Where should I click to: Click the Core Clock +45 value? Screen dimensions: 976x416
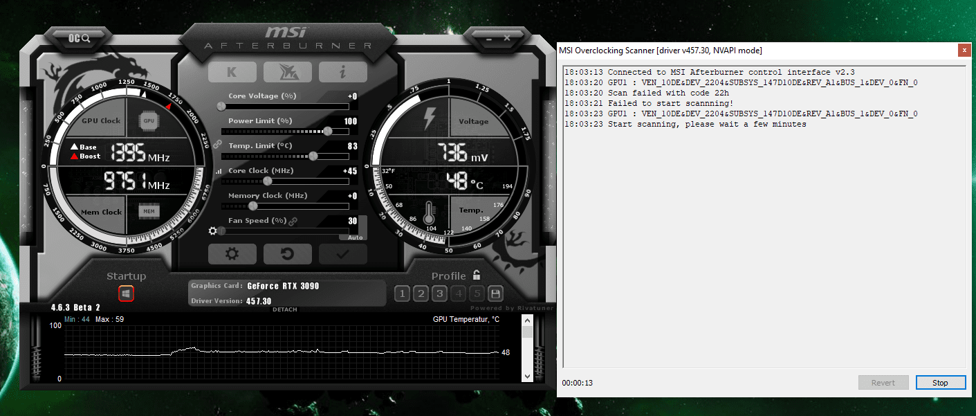point(350,171)
